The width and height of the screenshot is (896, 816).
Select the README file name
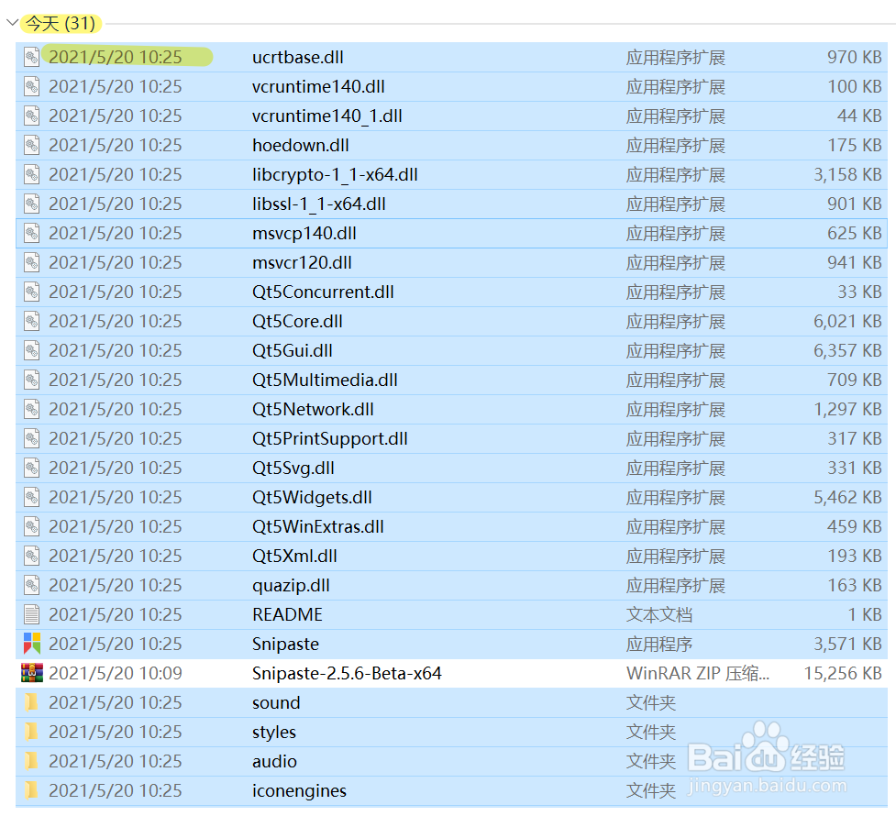coord(287,614)
